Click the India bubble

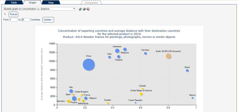tap(109, 57)
